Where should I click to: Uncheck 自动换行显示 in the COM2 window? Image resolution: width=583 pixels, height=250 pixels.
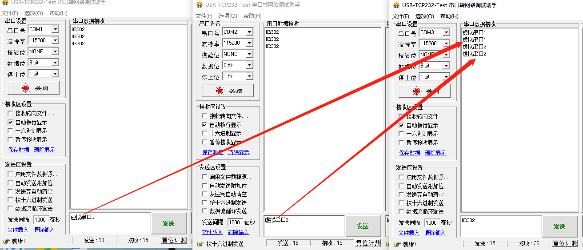205,125
